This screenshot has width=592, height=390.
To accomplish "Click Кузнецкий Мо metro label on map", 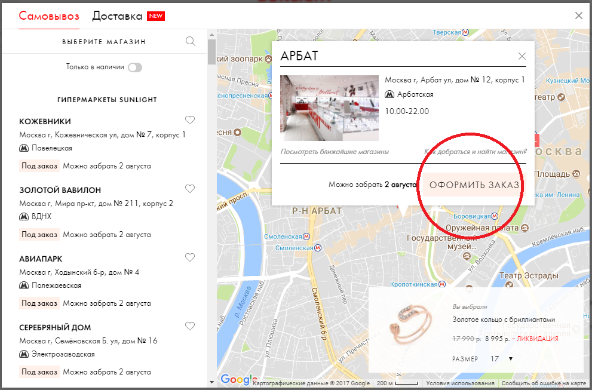I will click(x=568, y=81).
